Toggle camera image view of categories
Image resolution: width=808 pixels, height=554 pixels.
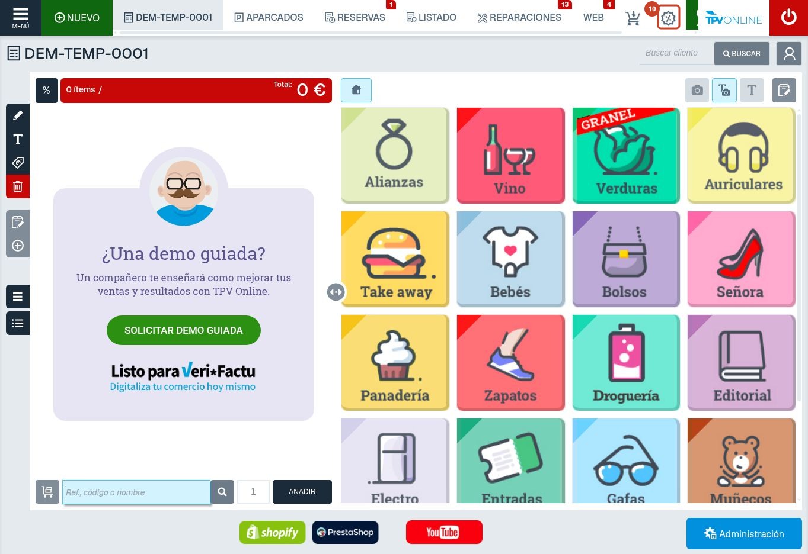pos(697,90)
